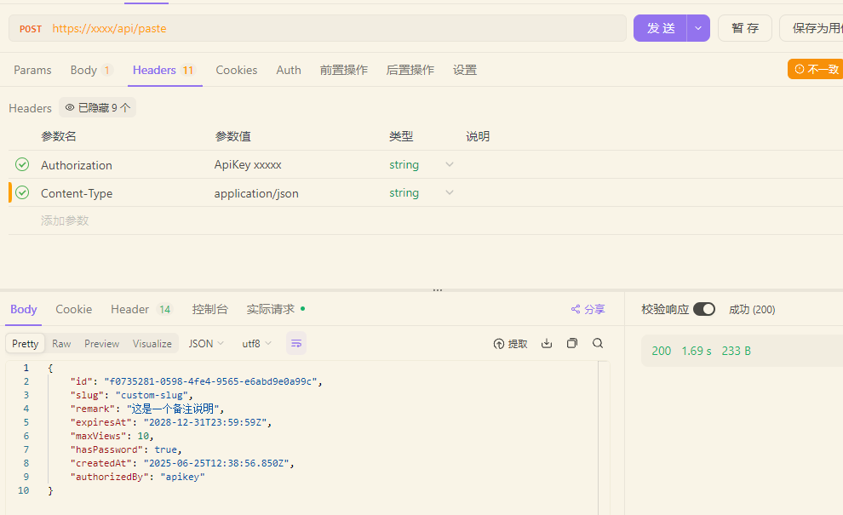Switch response view to Preview
This screenshot has width=843, height=515.
point(101,344)
